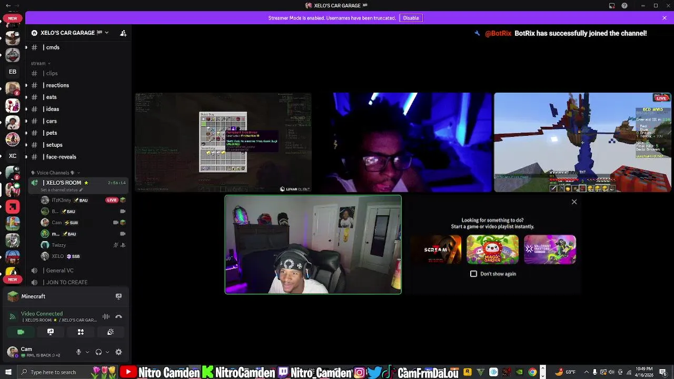Open the ideas channel
This screenshot has width=674, height=379.
[x=78, y=109]
